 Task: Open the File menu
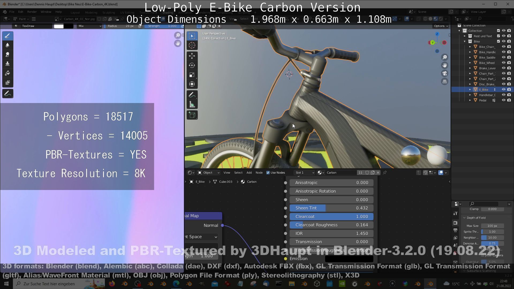pyautogui.click(x=12, y=12)
